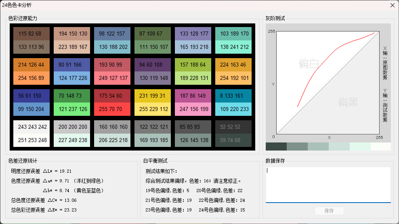The image size is (399, 224).
Task: Select color swatch labeled 87 108 67
Action: coord(153,33)
